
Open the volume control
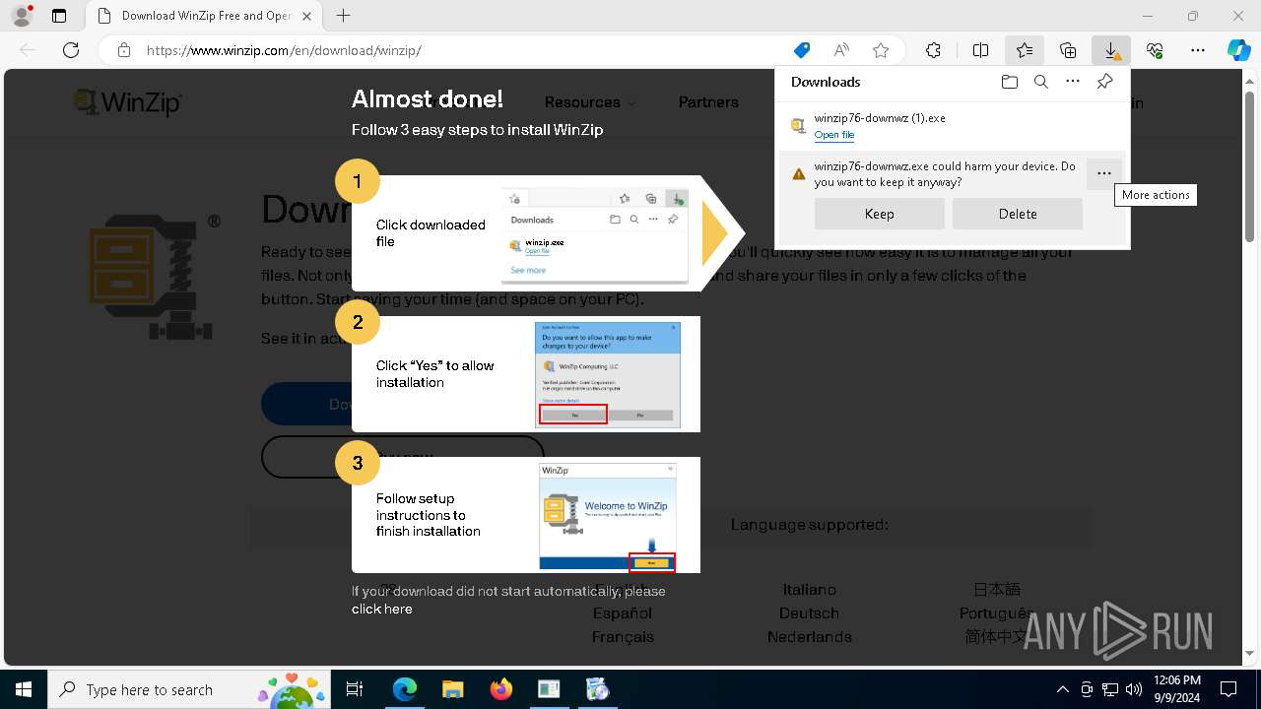pos(1134,689)
